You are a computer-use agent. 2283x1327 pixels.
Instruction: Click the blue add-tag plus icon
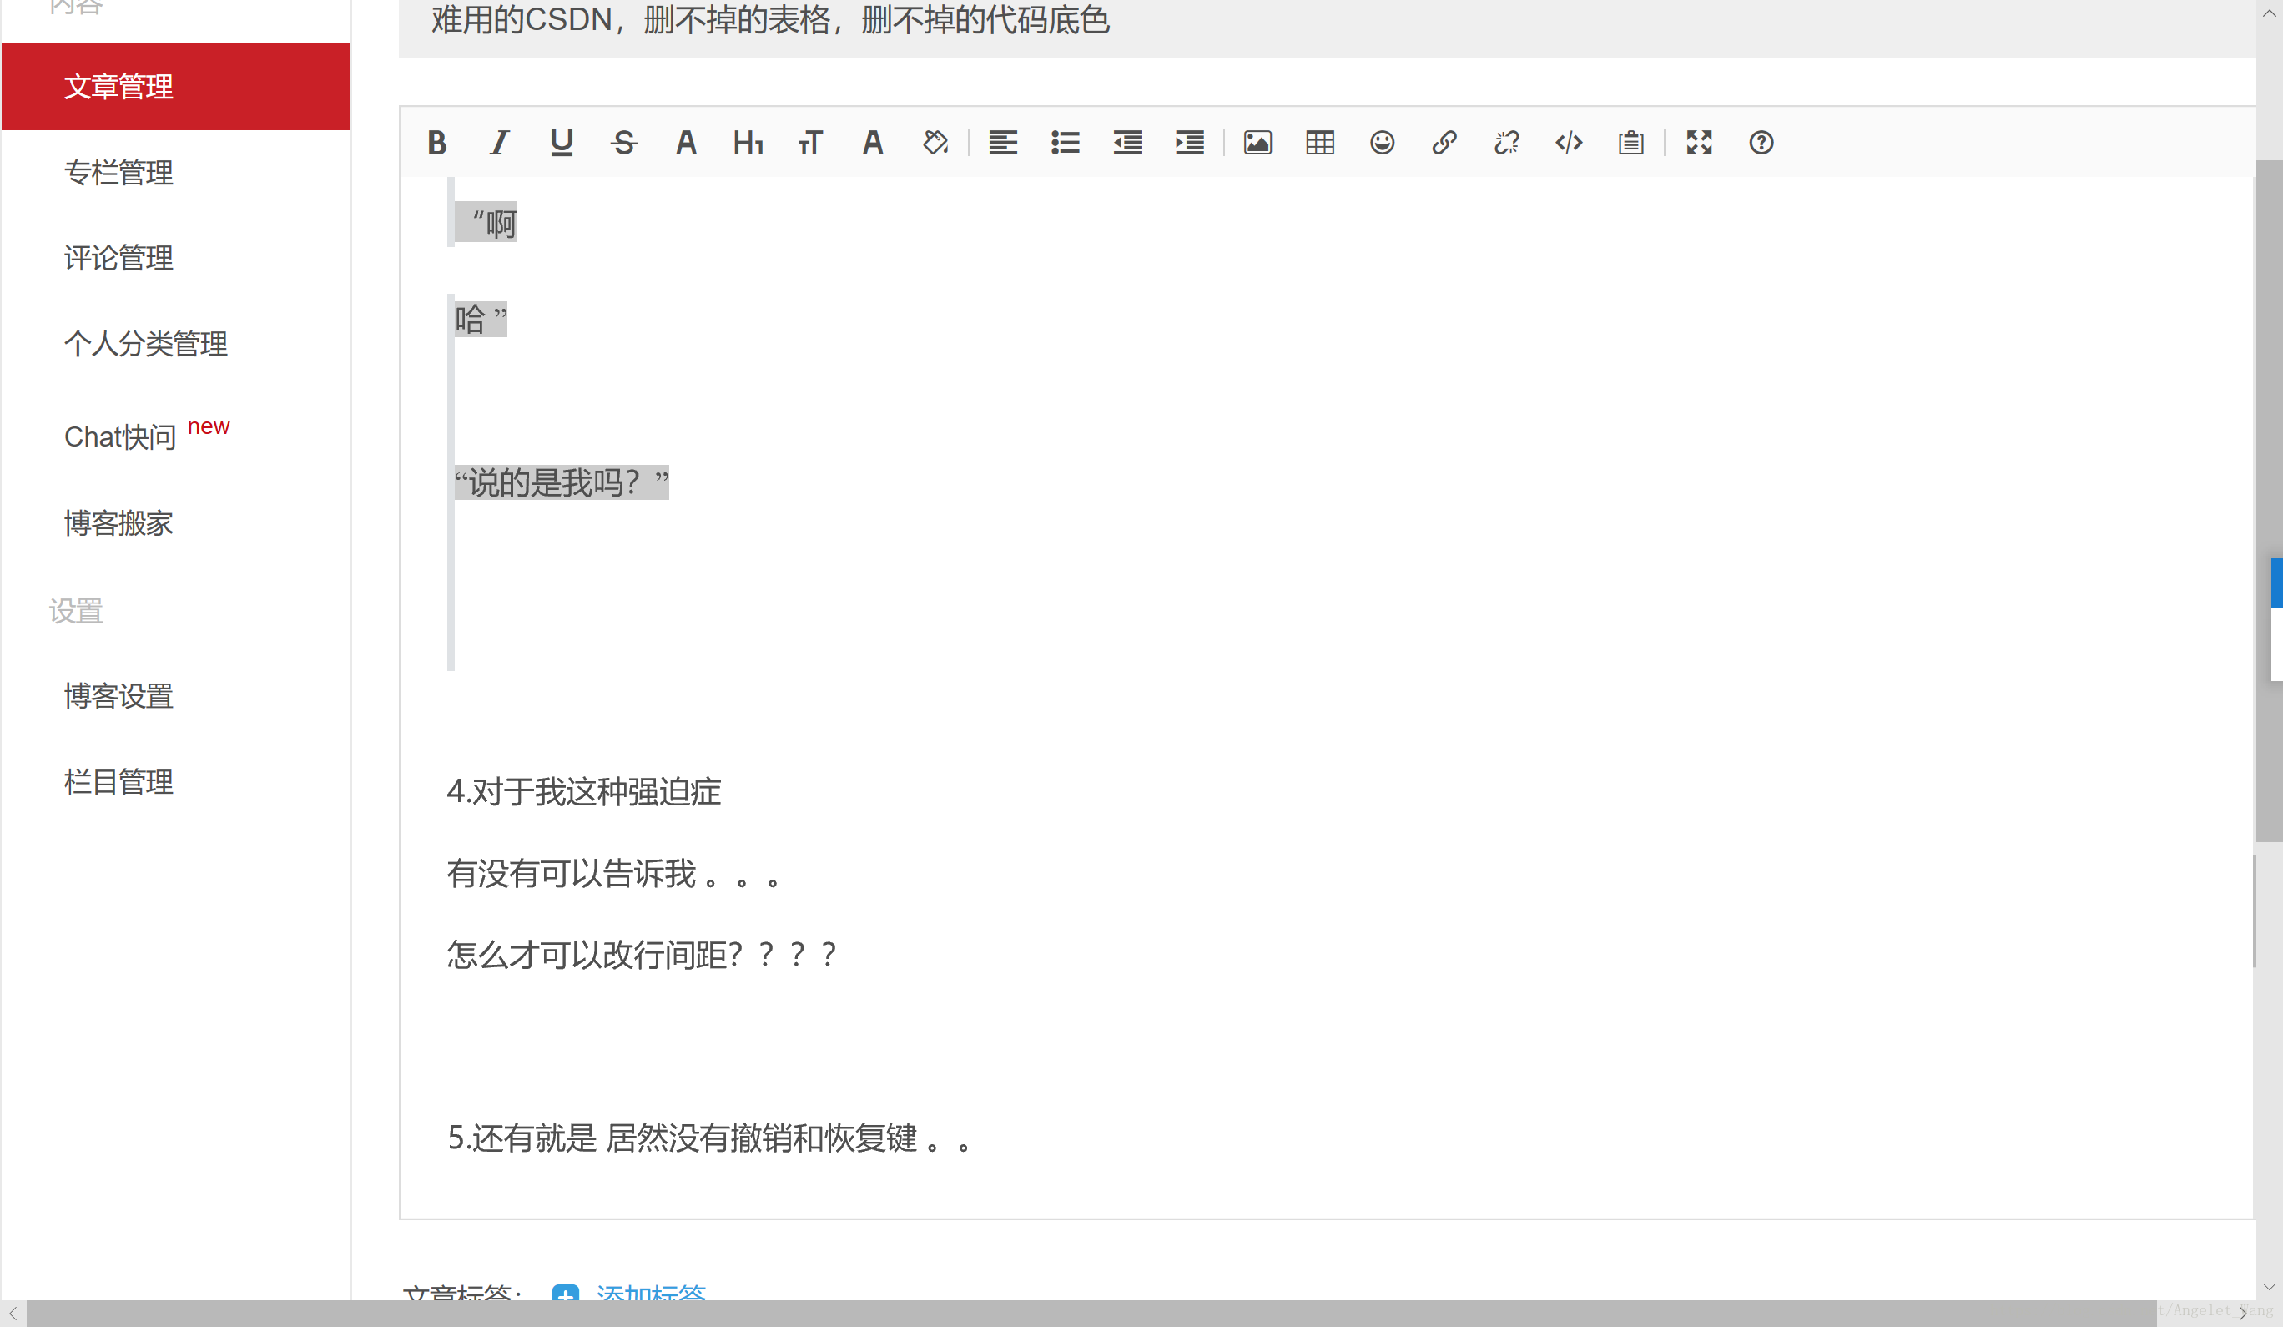pyautogui.click(x=565, y=1292)
